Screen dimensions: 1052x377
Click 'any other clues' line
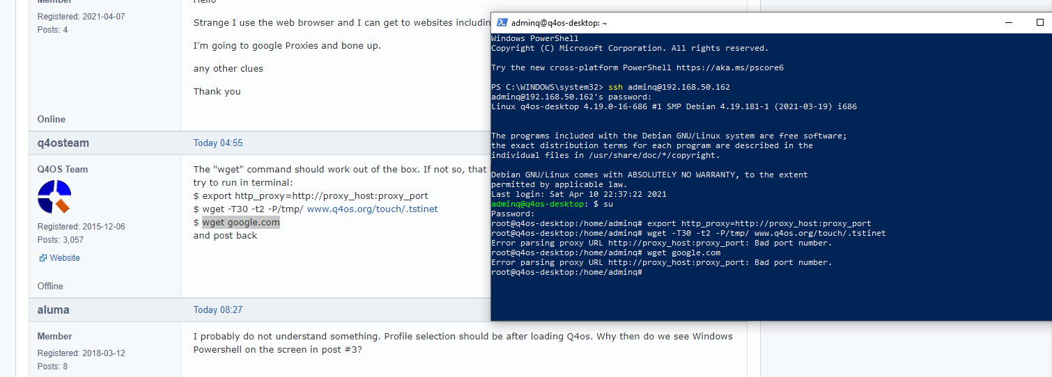229,68
